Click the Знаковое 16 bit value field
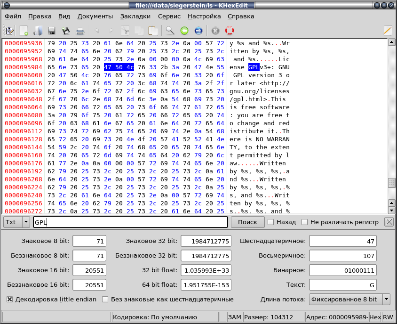 [89, 270]
